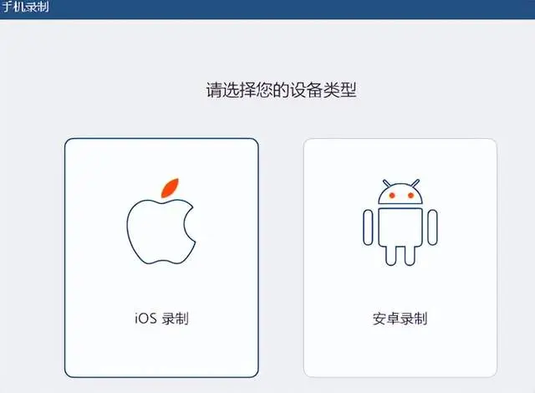535x393 pixels.
Task: Choose the Android recording card
Action: pyautogui.click(x=400, y=258)
